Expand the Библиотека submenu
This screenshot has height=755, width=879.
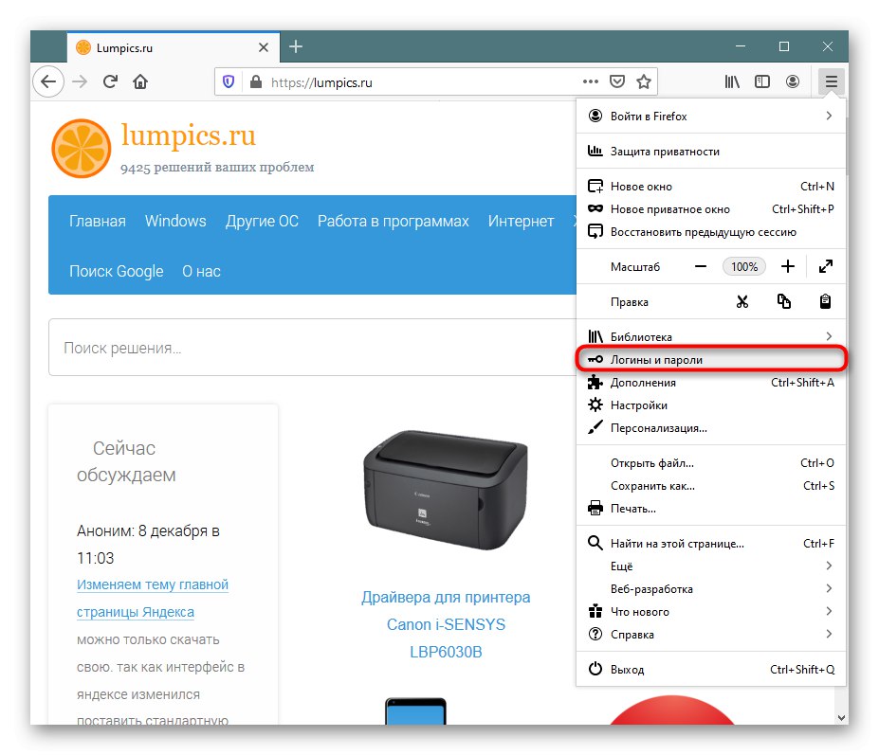coord(711,336)
